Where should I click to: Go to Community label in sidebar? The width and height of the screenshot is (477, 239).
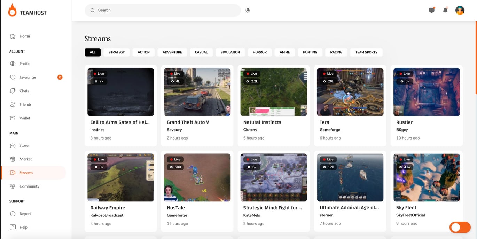point(29,186)
